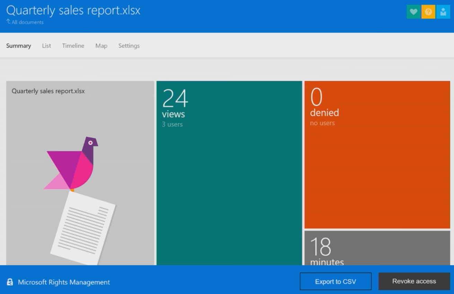The height and width of the screenshot is (294, 454).
Task: Click the lock icon in the footer
Action: tap(10, 282)
